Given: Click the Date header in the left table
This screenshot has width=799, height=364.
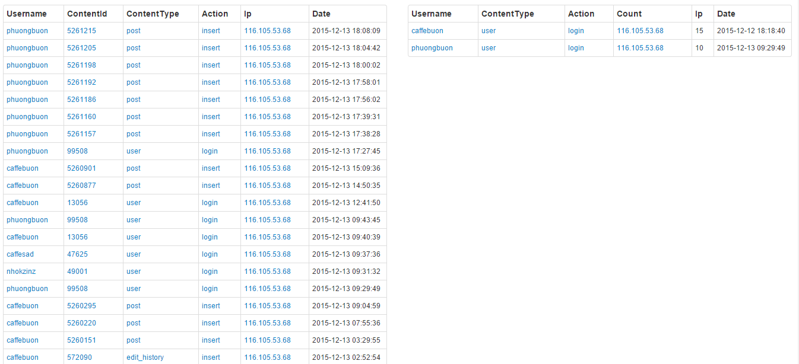Looking at the screenshot, I should point(321,14).
